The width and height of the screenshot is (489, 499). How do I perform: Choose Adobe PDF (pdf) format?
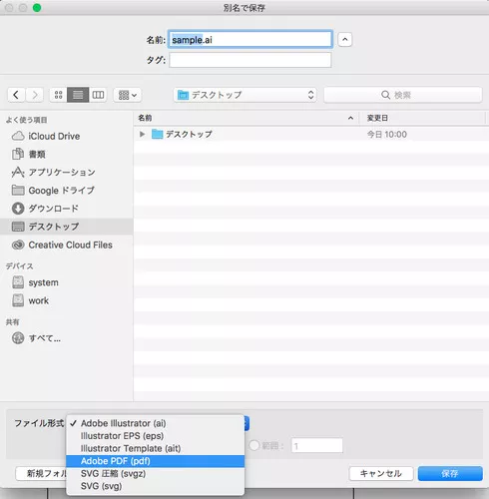point(155,461)
